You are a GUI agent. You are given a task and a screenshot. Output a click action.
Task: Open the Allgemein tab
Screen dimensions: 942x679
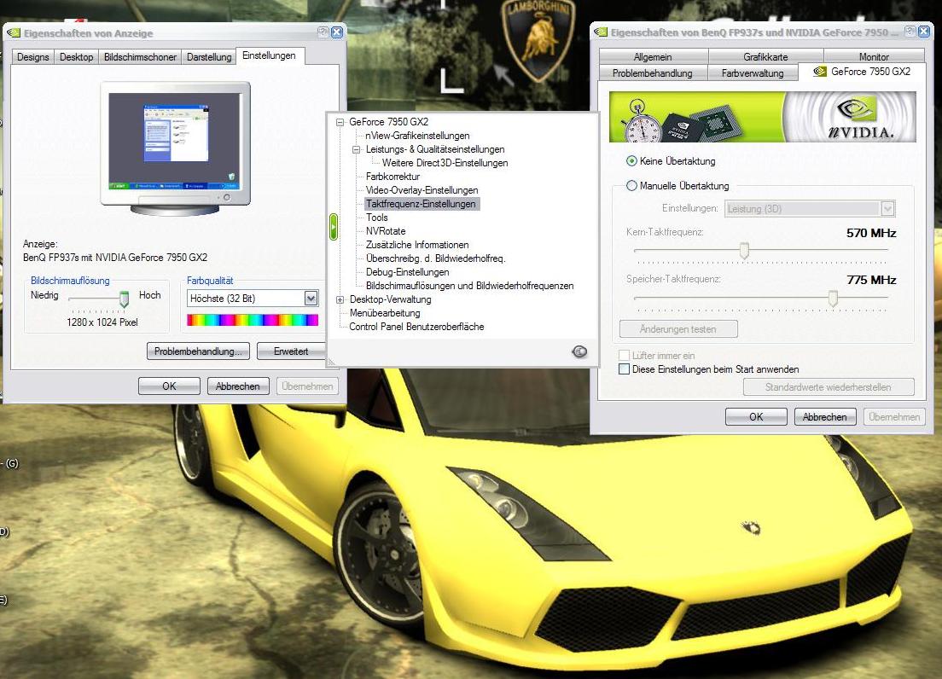pyautogui.click(x=653, y=57)
